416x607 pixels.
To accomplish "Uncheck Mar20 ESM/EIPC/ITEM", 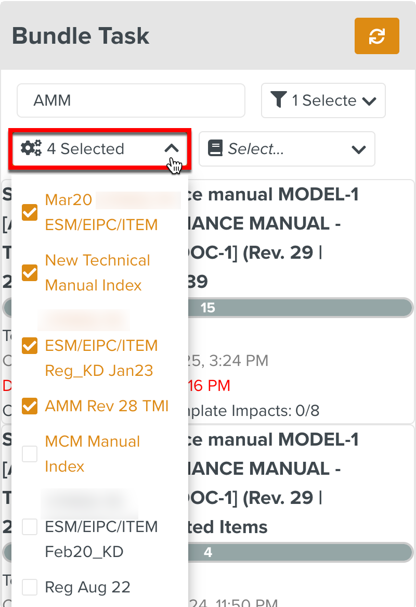I will point(30,212).
